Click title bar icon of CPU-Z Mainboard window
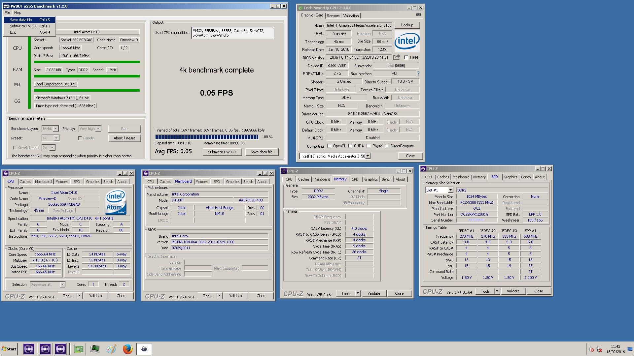 [x=145, y=173]
